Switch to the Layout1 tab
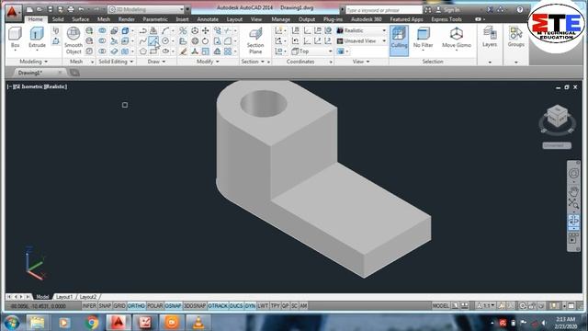The width and height of the screenshot is (588, 331). tap(64, 297)
